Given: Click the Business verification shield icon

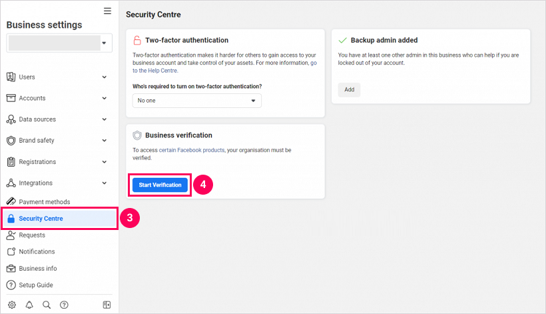Looking at the screenshot, I should [137, 135].
